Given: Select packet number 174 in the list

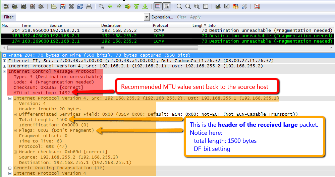Looking at the screenshot, I should pos(168,41).
